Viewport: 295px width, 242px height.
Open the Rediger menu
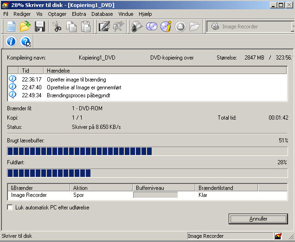22,14
